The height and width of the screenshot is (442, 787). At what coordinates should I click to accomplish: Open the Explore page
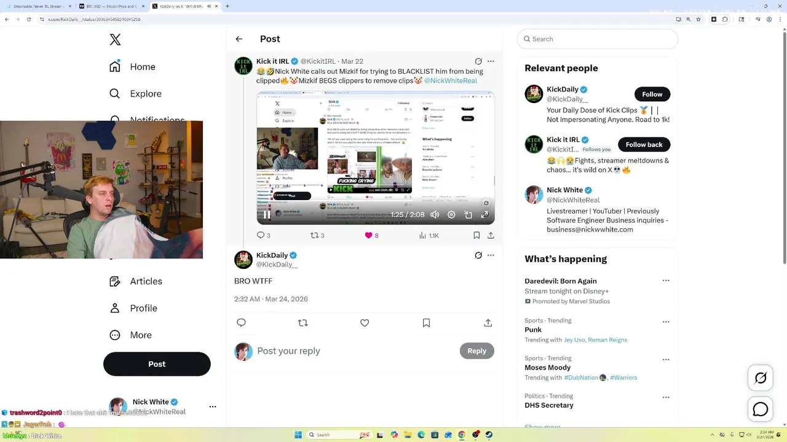tap(135, 94)
